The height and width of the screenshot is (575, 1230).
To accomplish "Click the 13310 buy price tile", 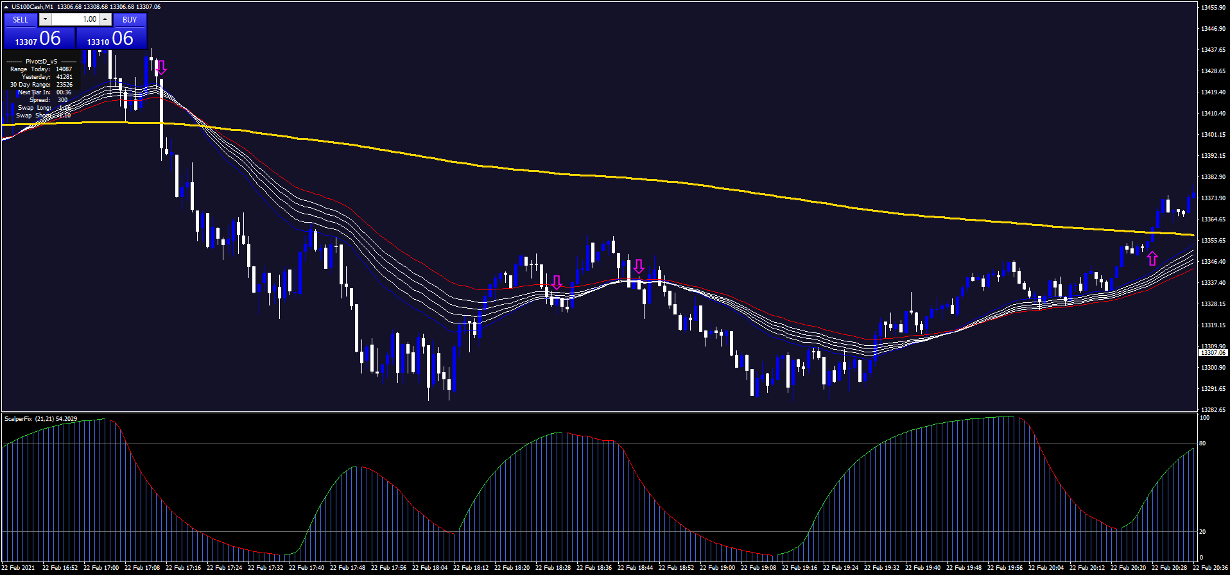I will tap(111, 39).
